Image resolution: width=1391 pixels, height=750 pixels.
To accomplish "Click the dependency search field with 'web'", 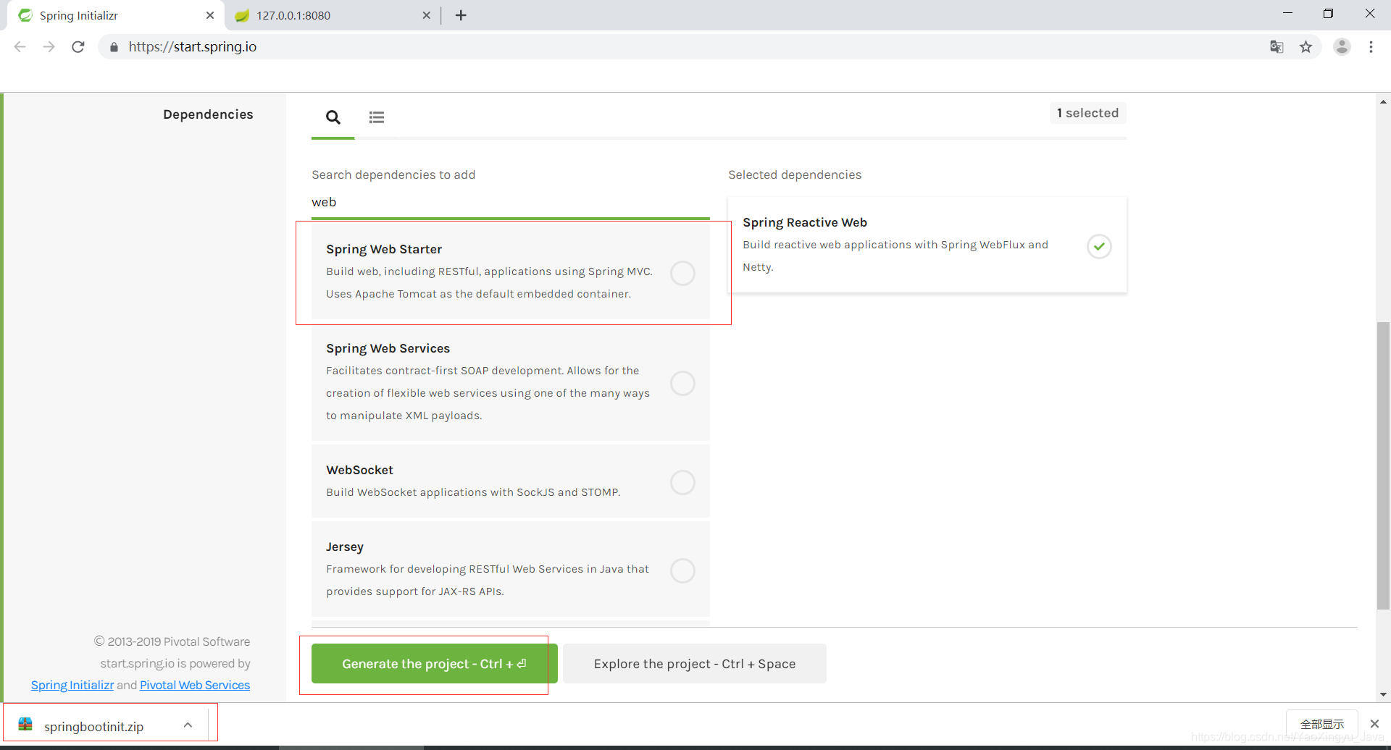I will pos(510,203).
